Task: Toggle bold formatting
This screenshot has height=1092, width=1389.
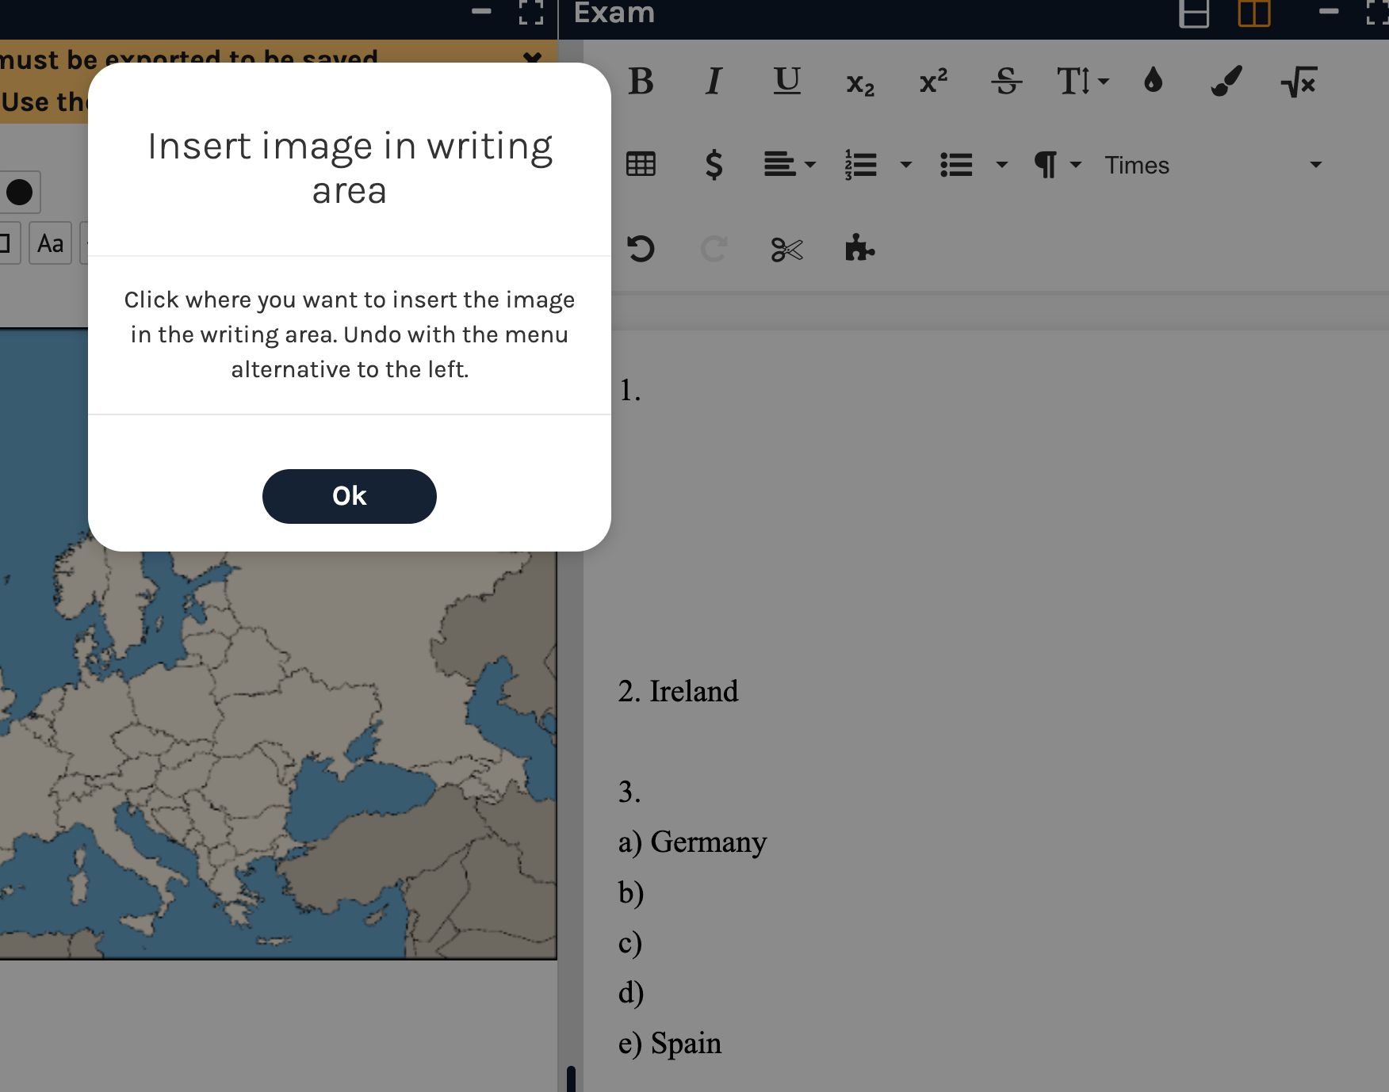Action: (x=641, y=81)
